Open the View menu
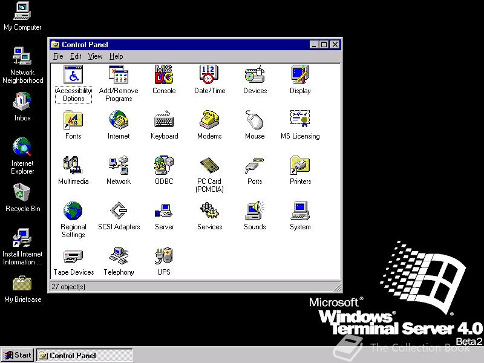The width and height of the screenshot is (484, 363). pos(95,56)
